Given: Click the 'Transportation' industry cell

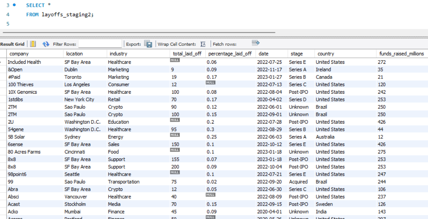Looking at the screenshot, I should pos(138,182).
